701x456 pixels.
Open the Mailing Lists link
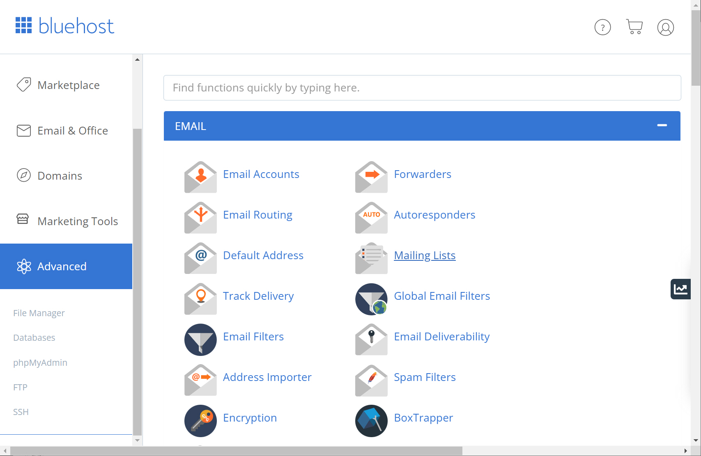(x=425, y=255)
